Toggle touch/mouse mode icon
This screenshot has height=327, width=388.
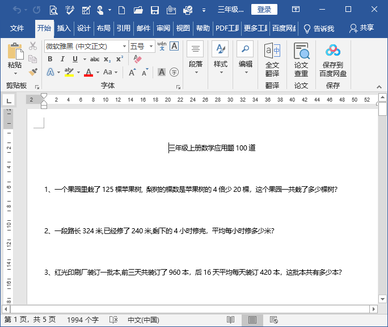click(x=100, y=10)
